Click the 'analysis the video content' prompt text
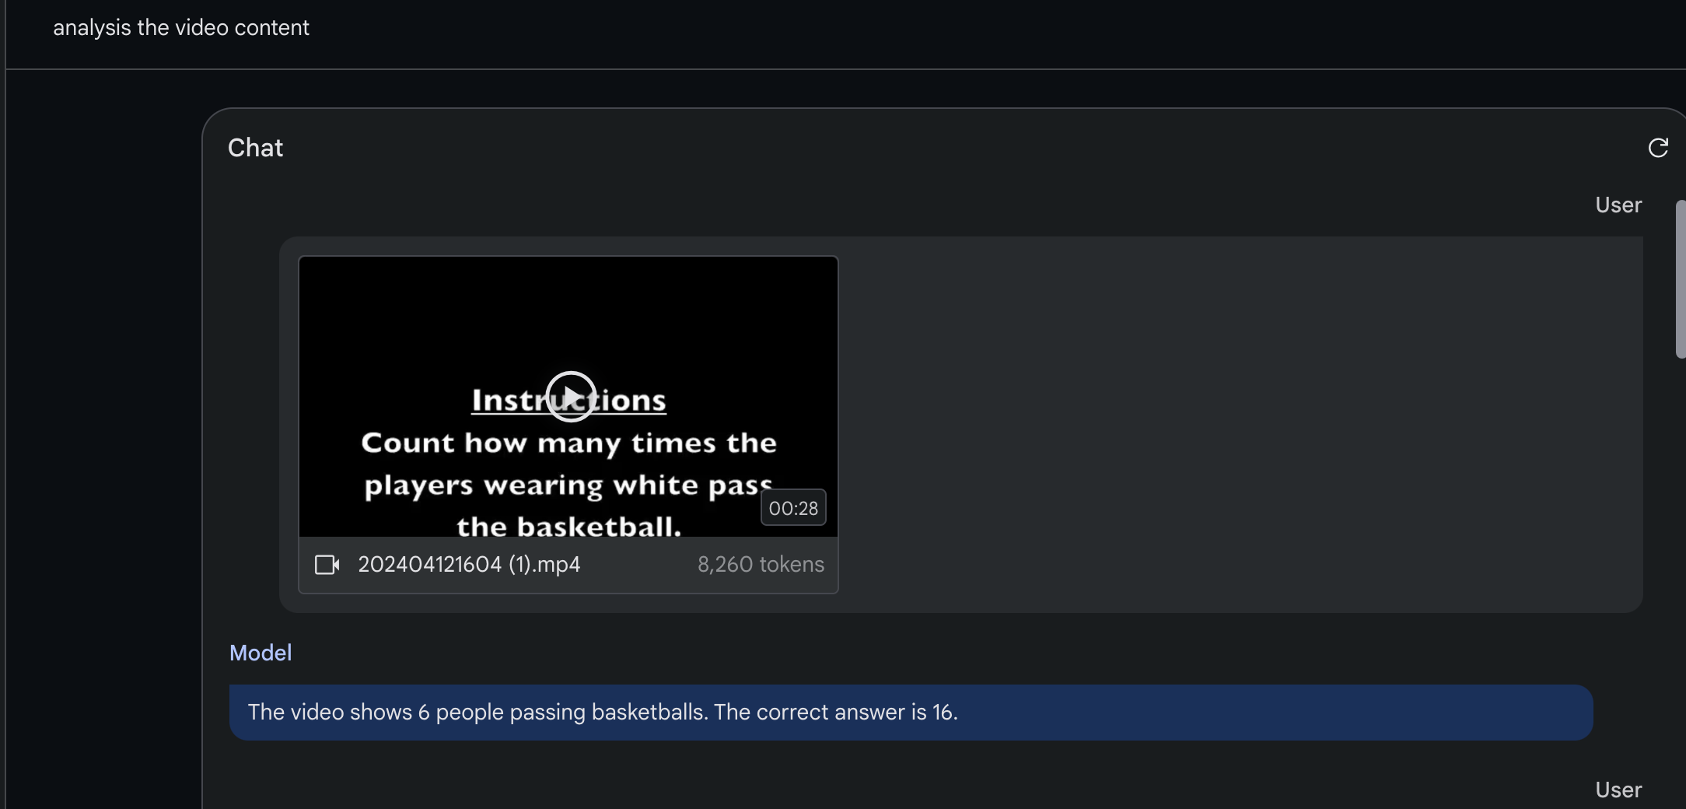1686x809 pixels. pyautogui.click(x=181, y=28)
